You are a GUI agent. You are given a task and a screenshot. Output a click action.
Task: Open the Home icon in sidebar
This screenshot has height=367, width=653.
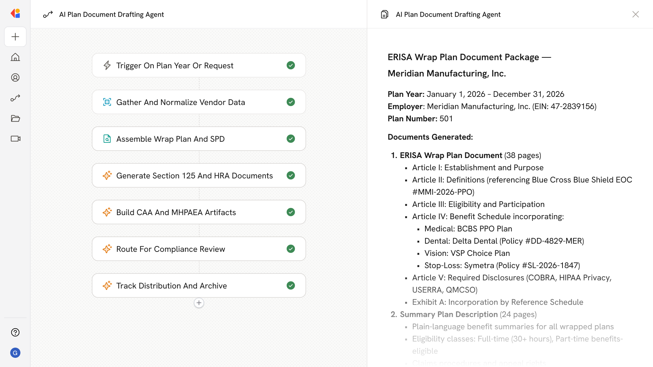pos(15,57)
